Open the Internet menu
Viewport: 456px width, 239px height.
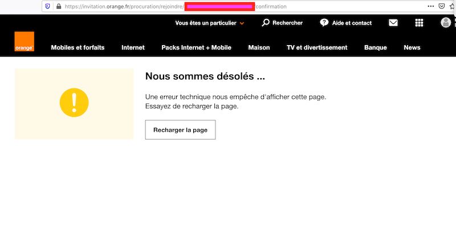pos(133,47)
